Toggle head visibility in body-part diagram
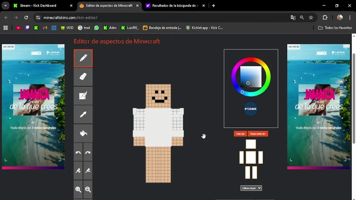 pyautogui.click(x=251, y=144)
